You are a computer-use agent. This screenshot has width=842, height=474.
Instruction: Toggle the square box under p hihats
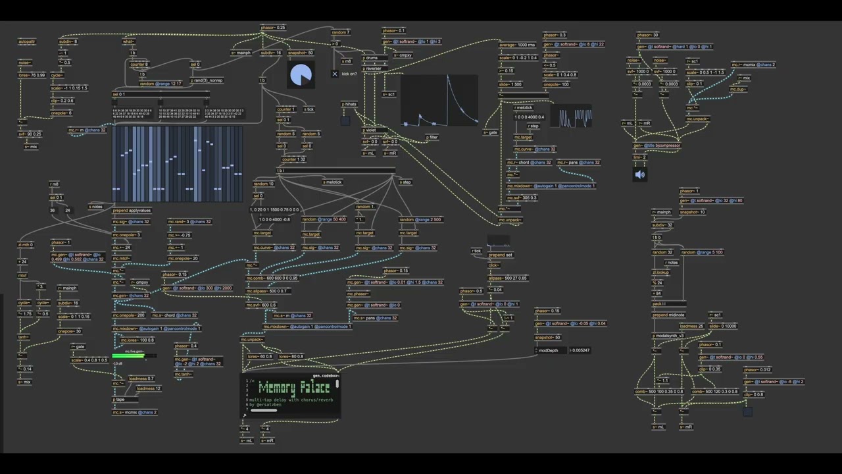345,120
